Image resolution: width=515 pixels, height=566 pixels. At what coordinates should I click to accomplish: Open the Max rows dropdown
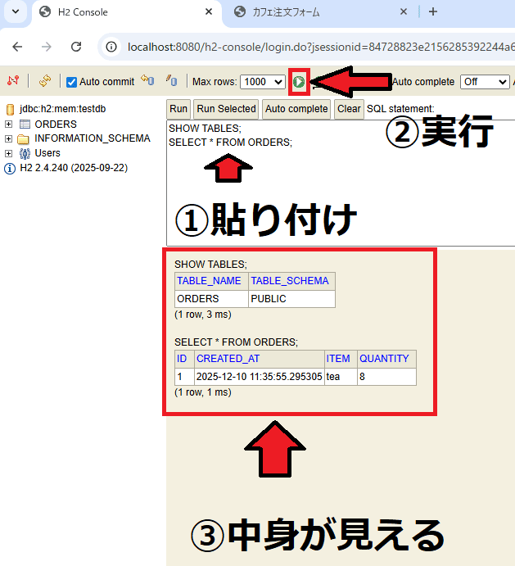pos(264,82)
